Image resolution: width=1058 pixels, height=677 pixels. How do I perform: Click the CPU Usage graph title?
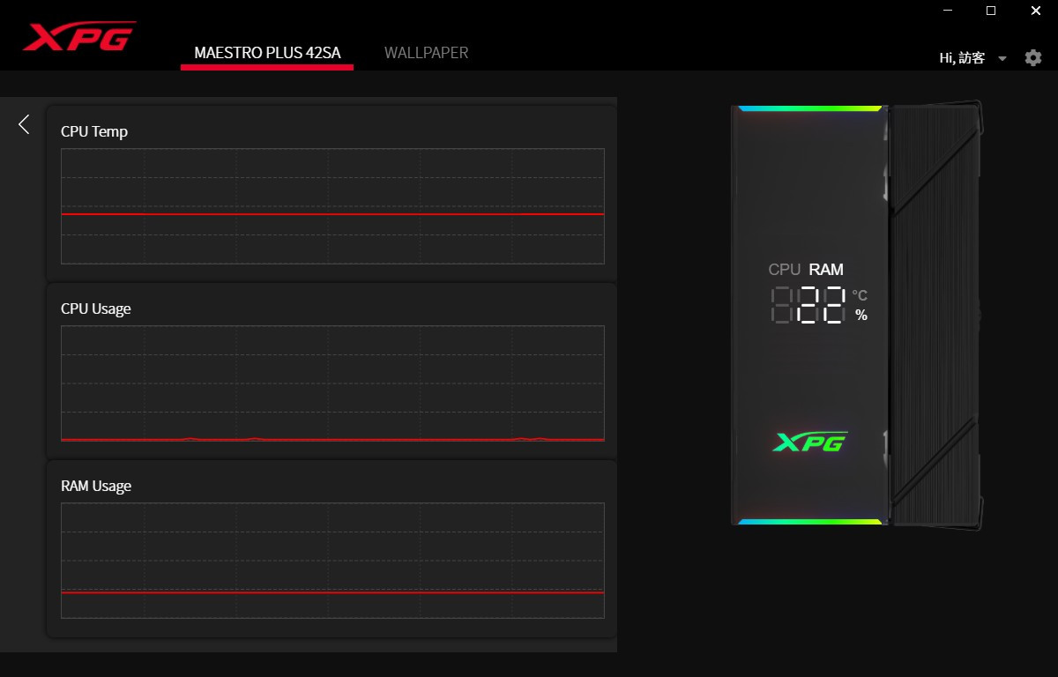click(96, 309)
